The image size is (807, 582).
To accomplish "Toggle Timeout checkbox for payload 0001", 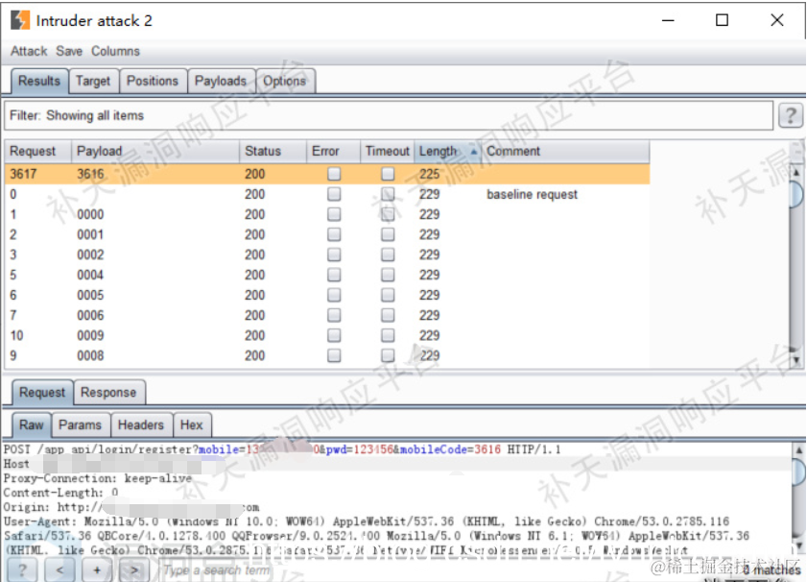I will [388, 234].
